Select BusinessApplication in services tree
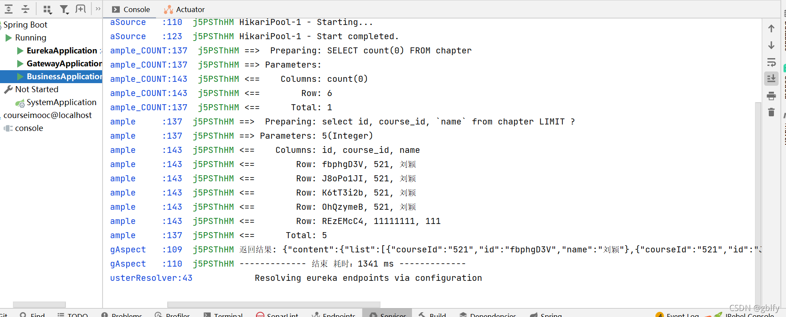 point(64,76)
